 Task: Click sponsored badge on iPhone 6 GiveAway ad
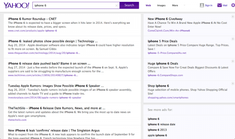pos(232,17)
